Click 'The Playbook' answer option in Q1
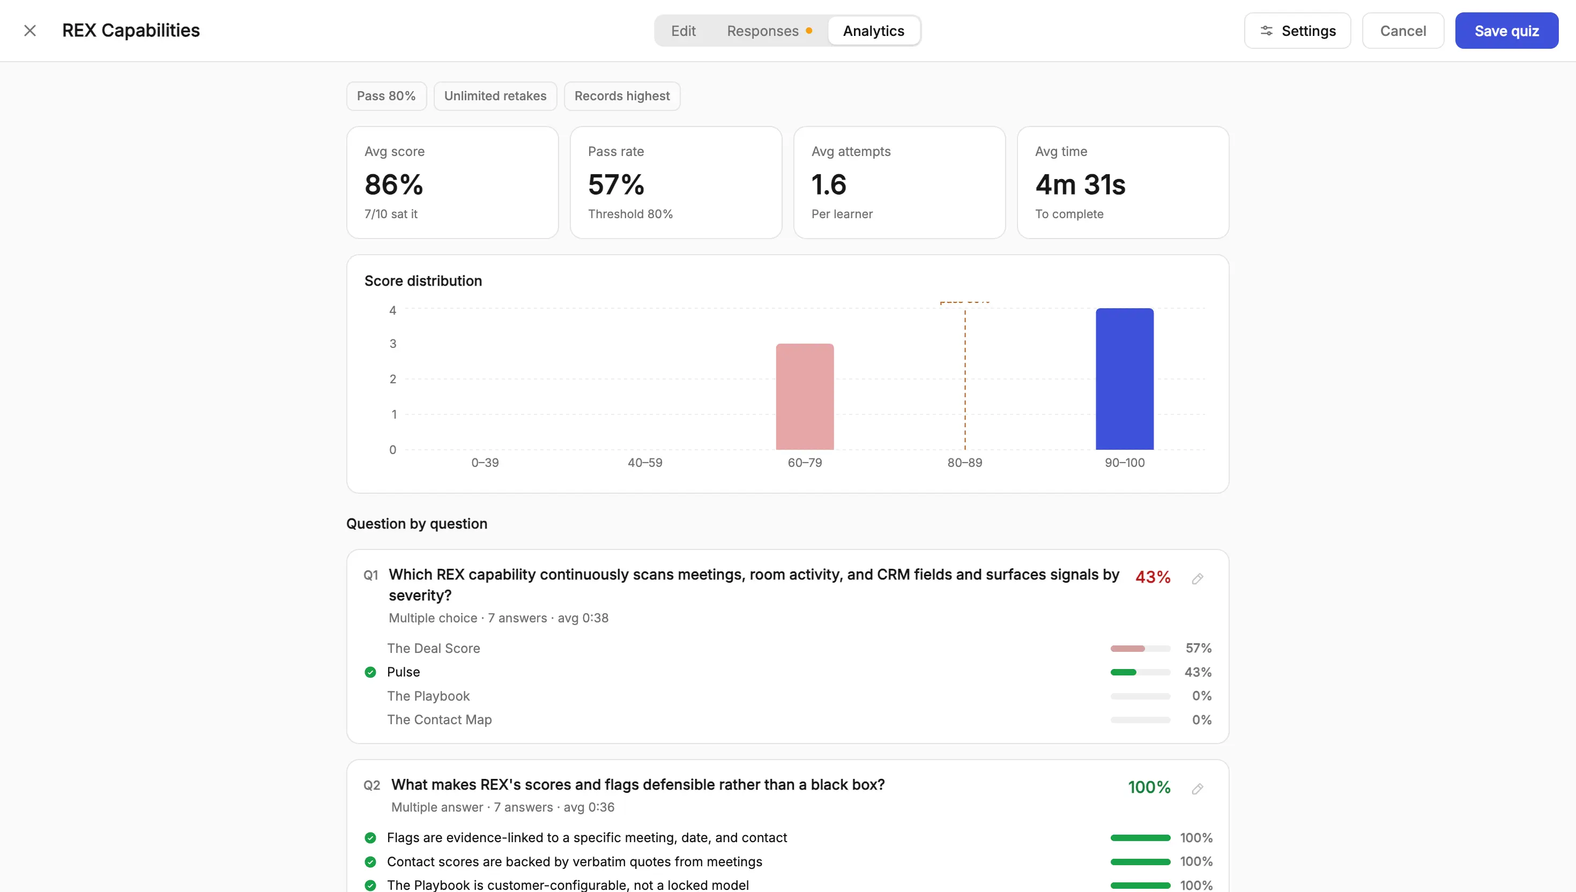Image resolution: width=1576 pixels, height=892 pixels. click(428, 696)
